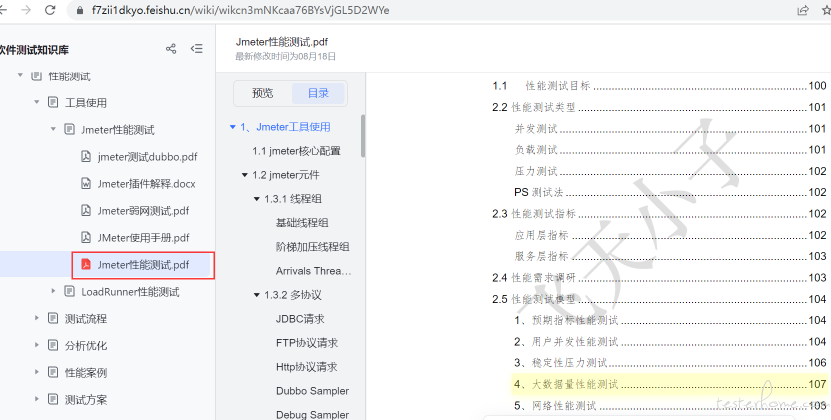Jump to 基础线程组 in outline
This screenshot has height=420, width=831.
click(302, 223)
